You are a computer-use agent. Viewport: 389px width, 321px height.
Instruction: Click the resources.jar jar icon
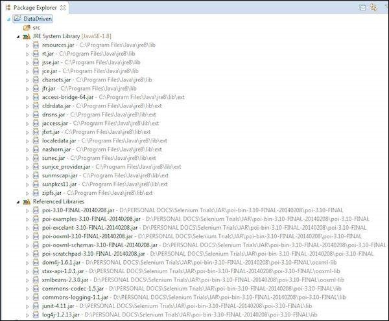pos(36,45)
